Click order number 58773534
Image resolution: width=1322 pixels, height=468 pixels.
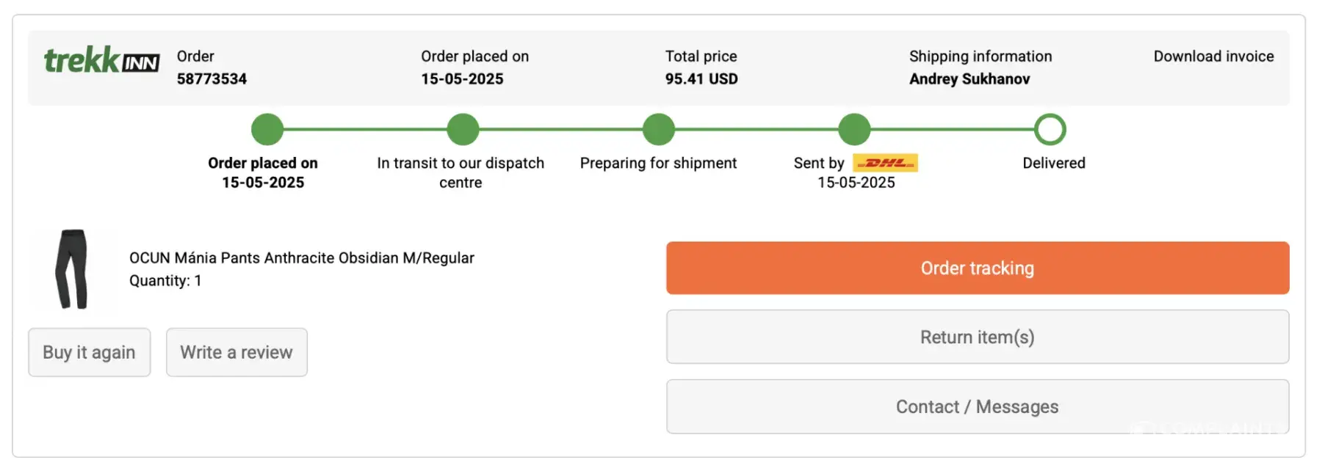[x=212, y=79]
